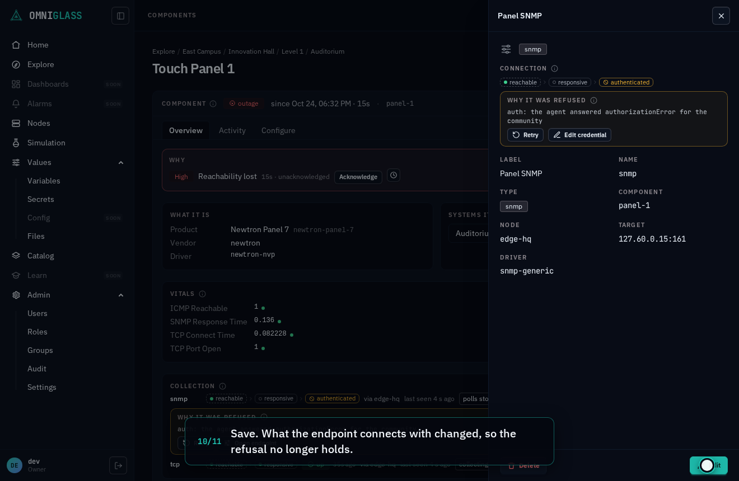Click the authenticated status badge in side panel
Image resolution: width=739 pixels, height=481 pixels.
(x=626, y=82)
